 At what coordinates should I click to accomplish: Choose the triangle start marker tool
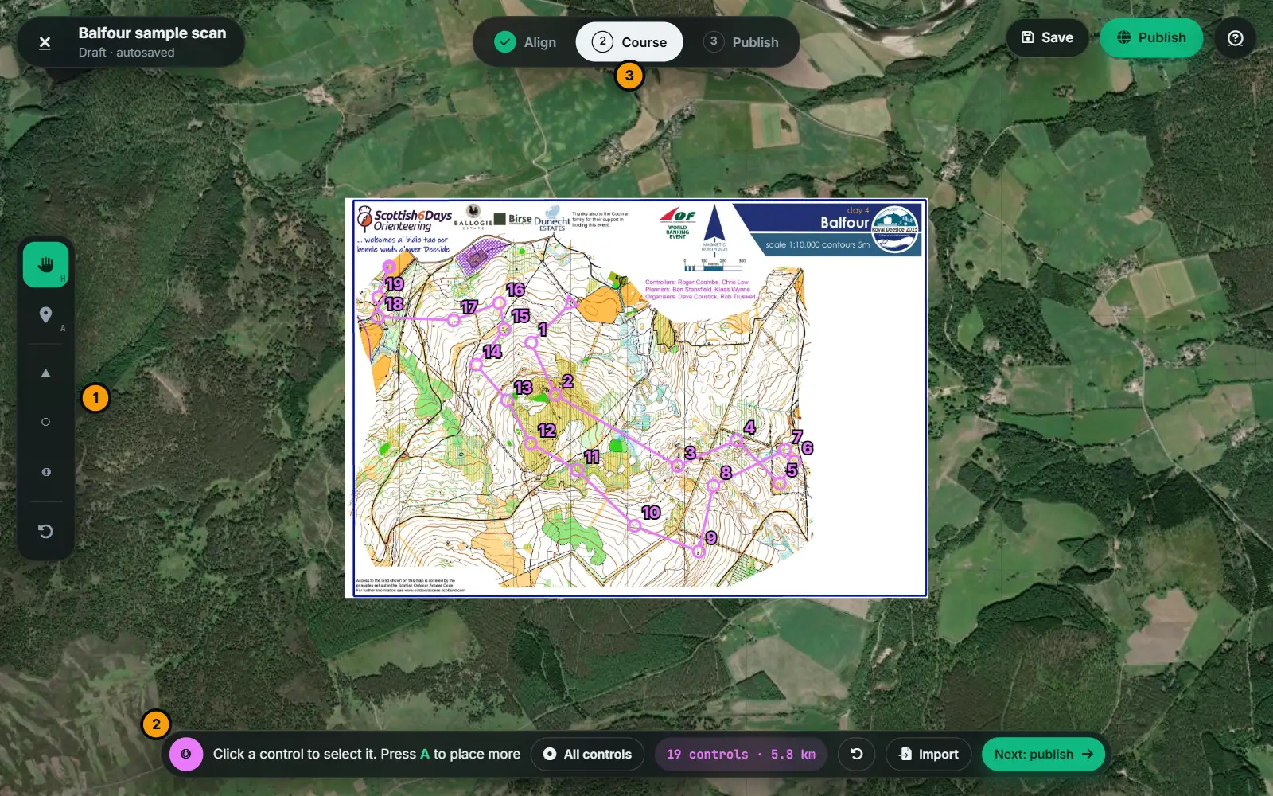tap(45, 373)
